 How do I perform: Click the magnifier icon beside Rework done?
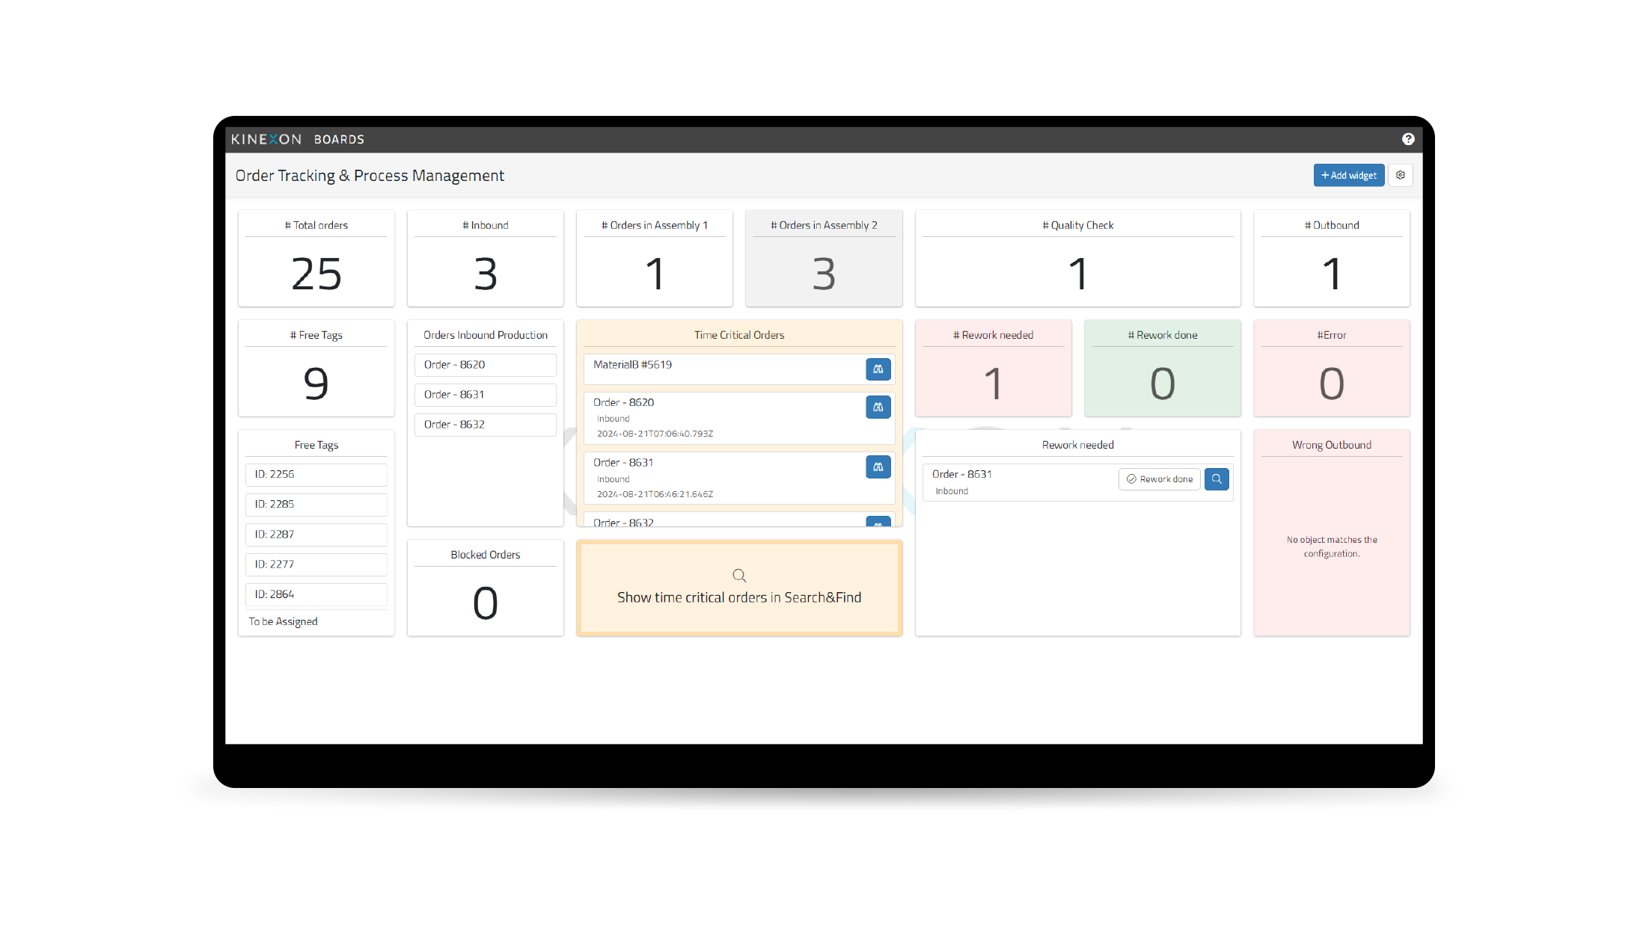tap(1217, 478)
